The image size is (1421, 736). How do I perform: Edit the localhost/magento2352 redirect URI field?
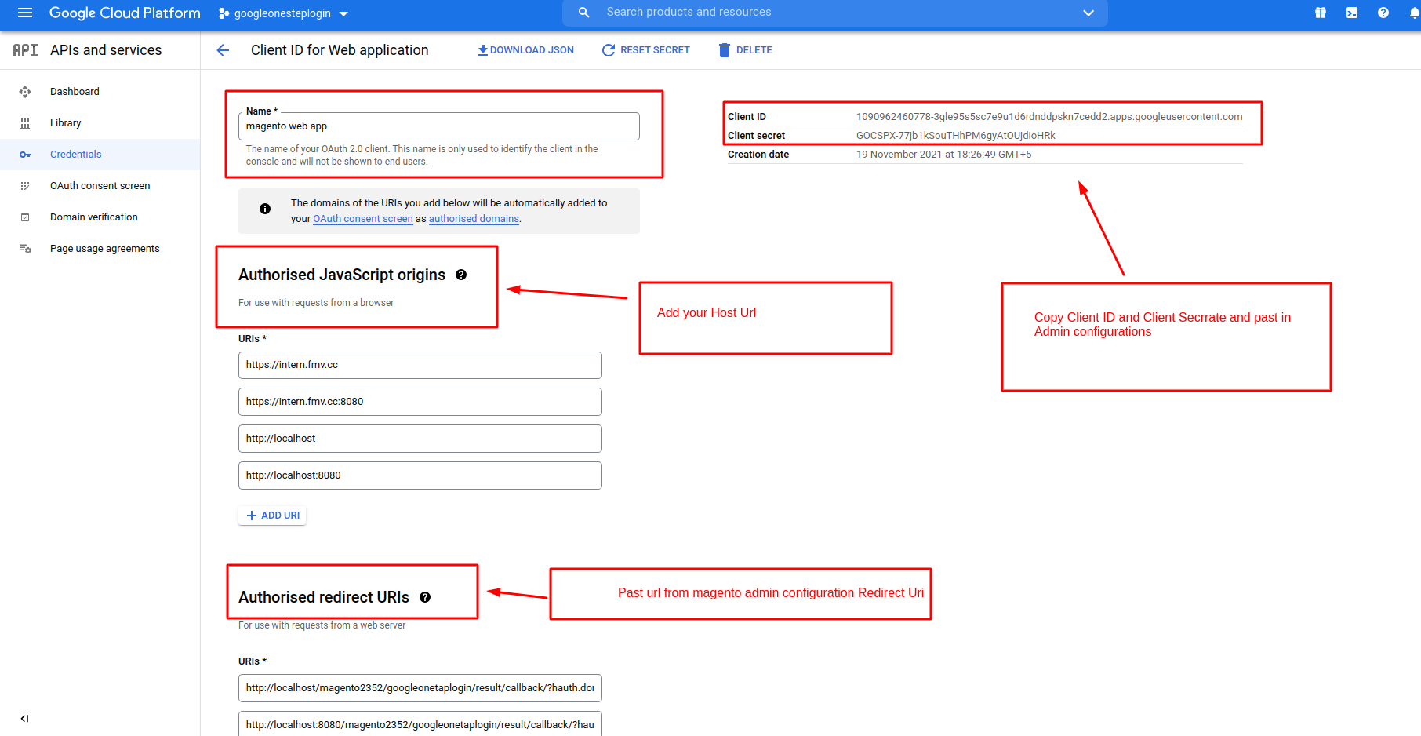[420, 688]
